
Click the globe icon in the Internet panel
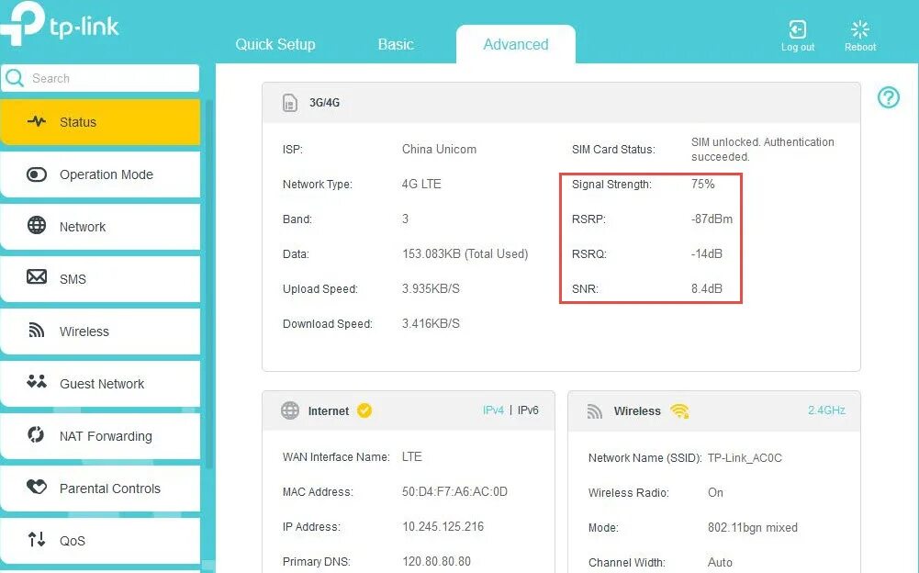click(x=290, y=410)
